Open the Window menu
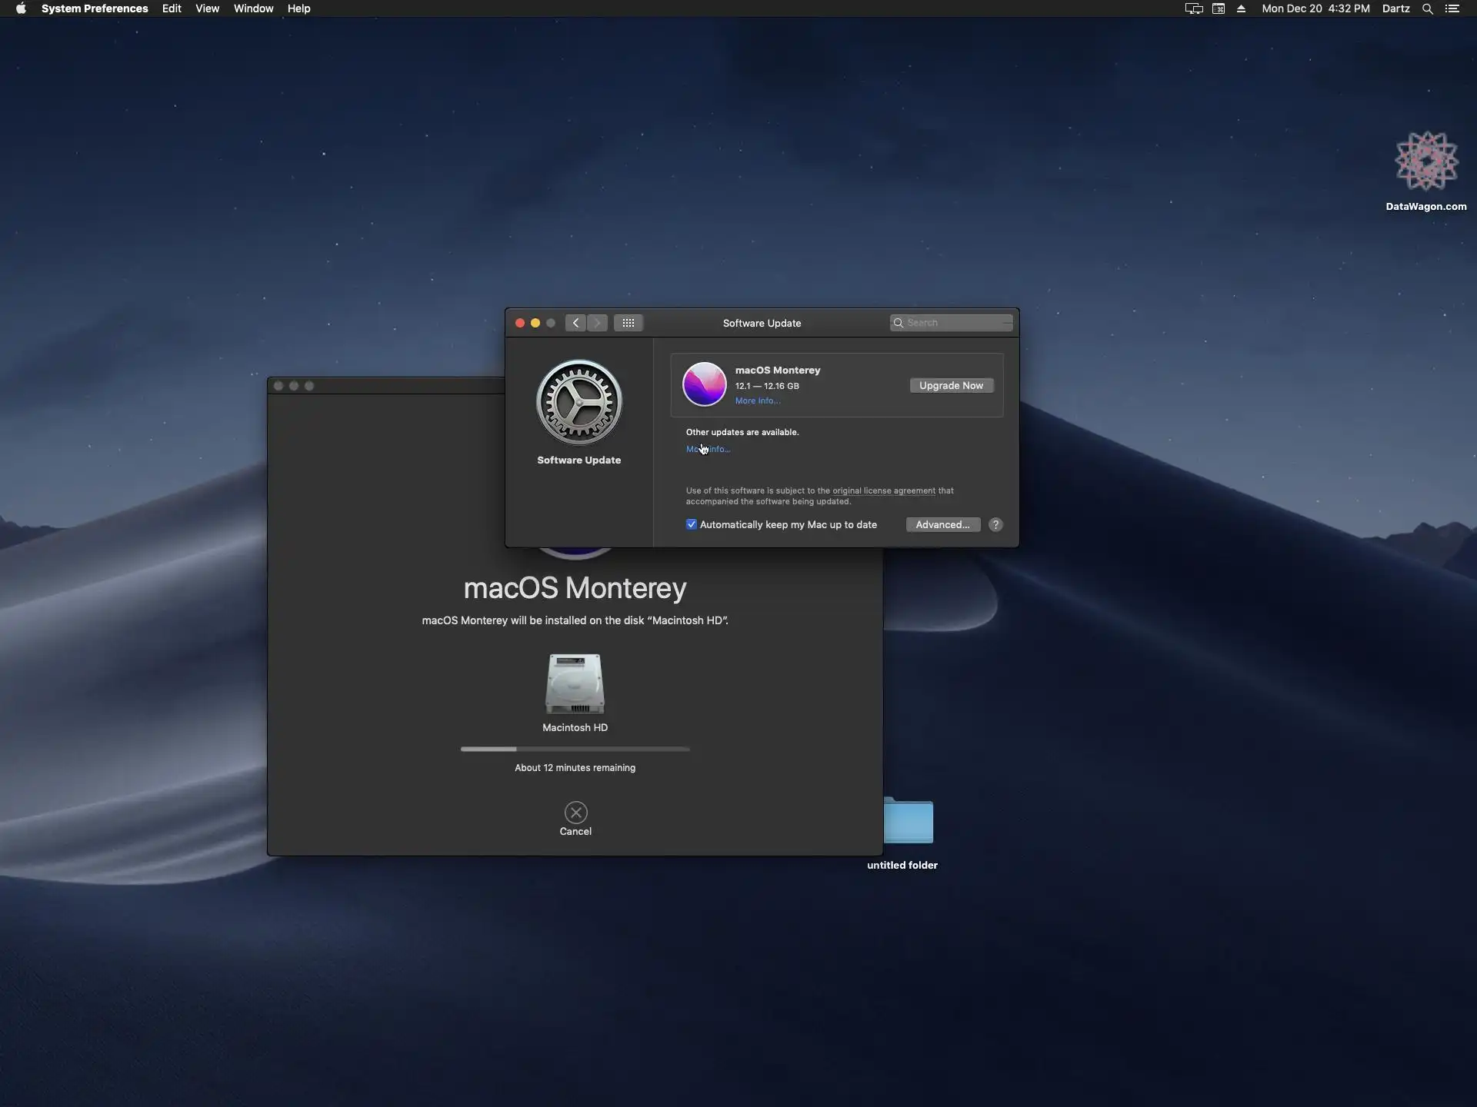Image resolution: width=1477 pixels, height=1107 pixels. pyautogui.click(x=253, y=9)
